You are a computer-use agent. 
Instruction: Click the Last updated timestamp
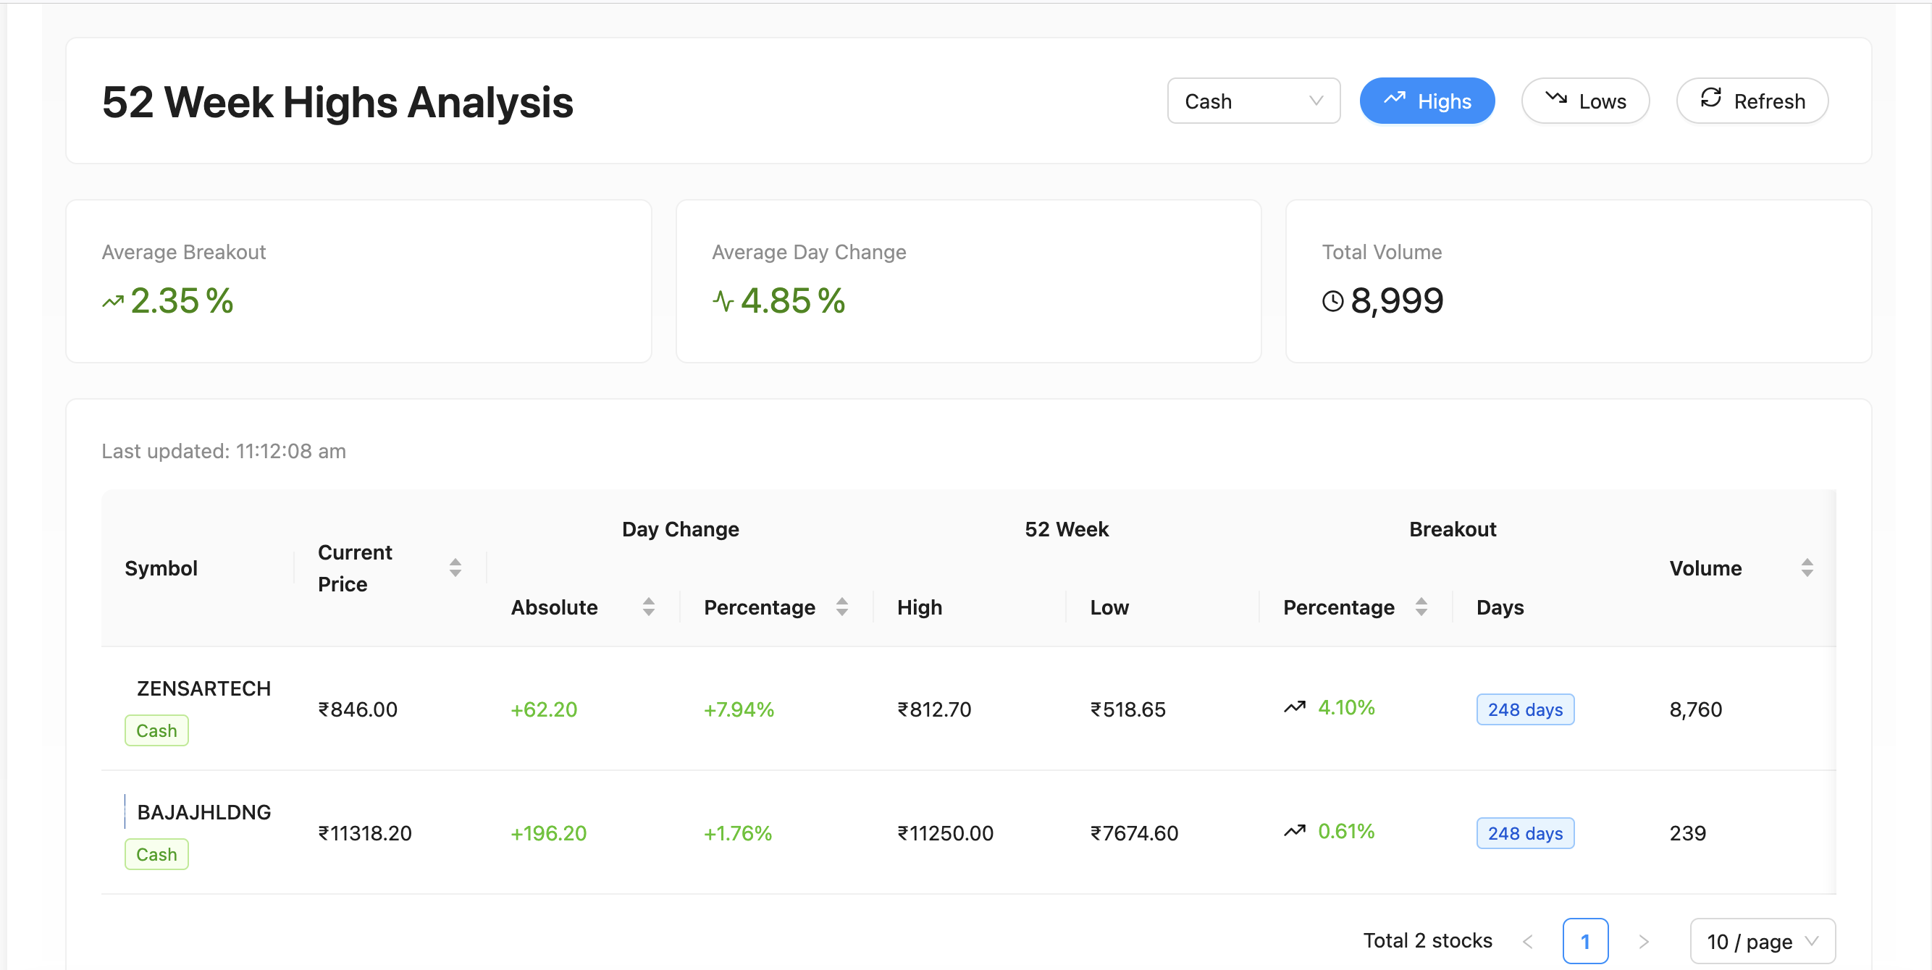click(x=224, y=450)
